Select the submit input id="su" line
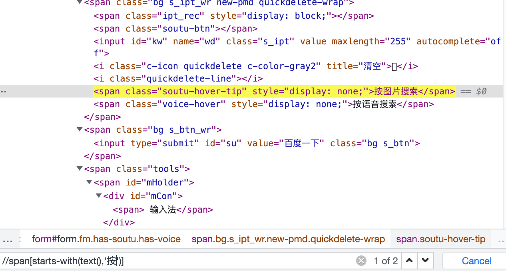The width and height of the screenshot is (506, 271). click(256, 143)
